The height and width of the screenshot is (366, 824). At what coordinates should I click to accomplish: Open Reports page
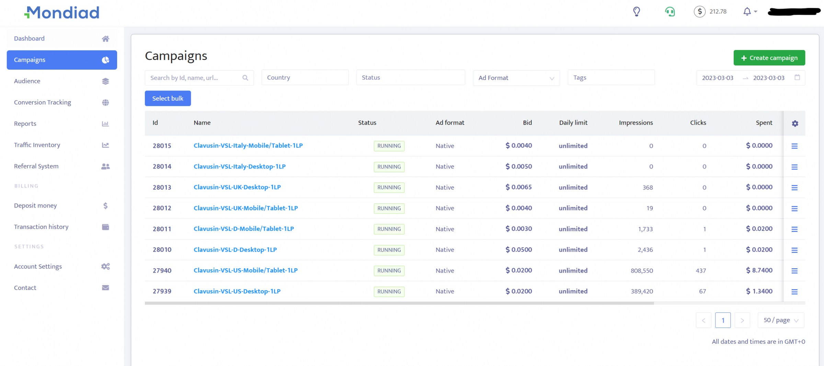click(x=62, y=124)
